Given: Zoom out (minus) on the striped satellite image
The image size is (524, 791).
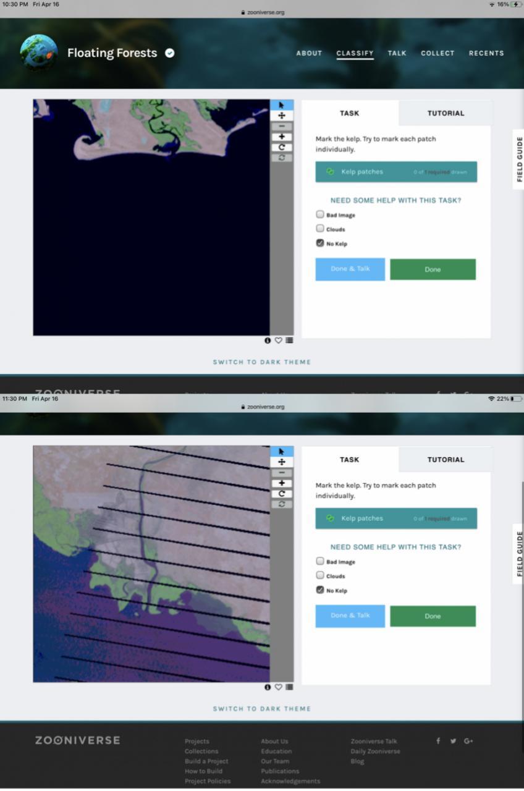Looking at the screenshot, I should tap(282, 473).
